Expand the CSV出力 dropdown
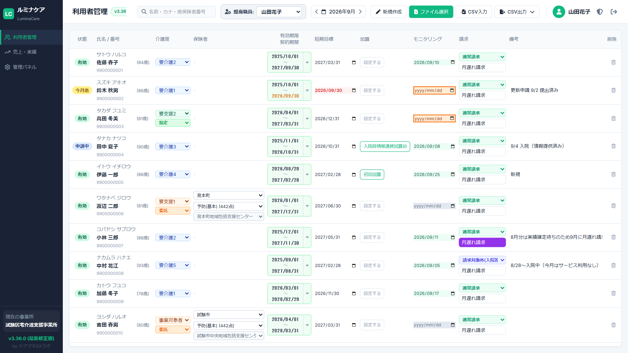 tap(517, 12)
